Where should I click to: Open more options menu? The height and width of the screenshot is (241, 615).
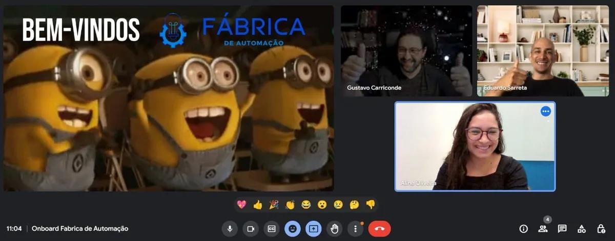coord(356,229)
